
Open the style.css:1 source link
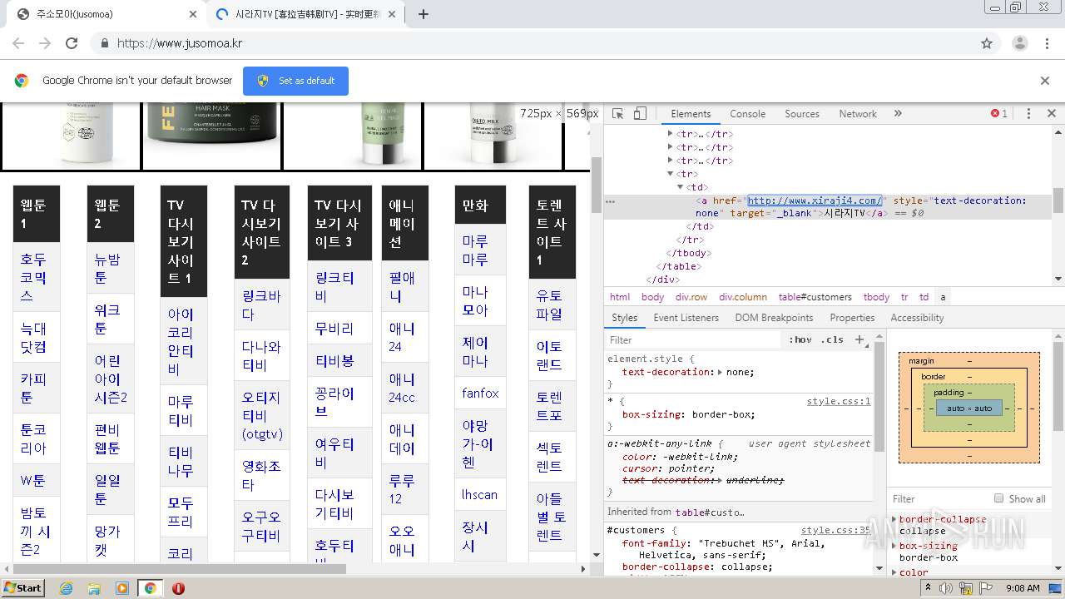[838, 401]
